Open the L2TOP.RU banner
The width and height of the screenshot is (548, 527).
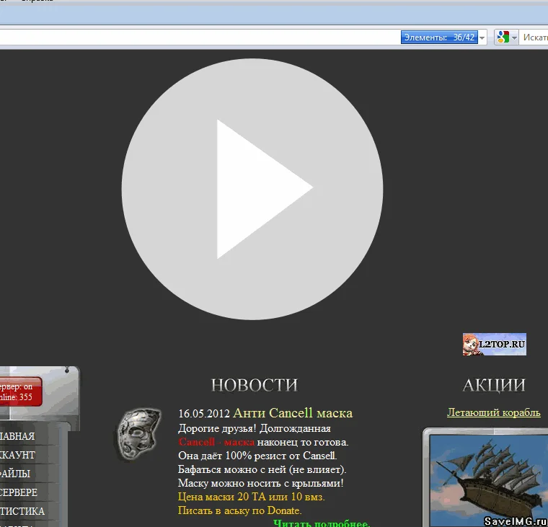pos(494,344)
